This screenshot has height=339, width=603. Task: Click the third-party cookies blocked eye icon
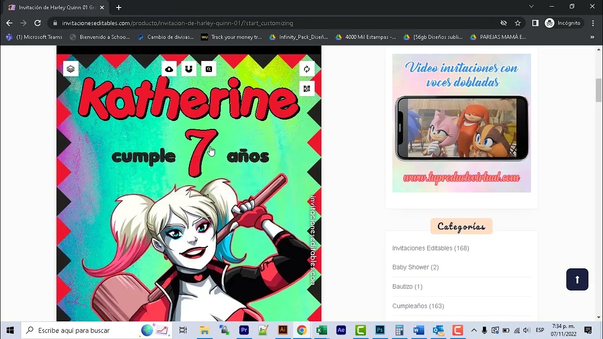pos(504,23)
